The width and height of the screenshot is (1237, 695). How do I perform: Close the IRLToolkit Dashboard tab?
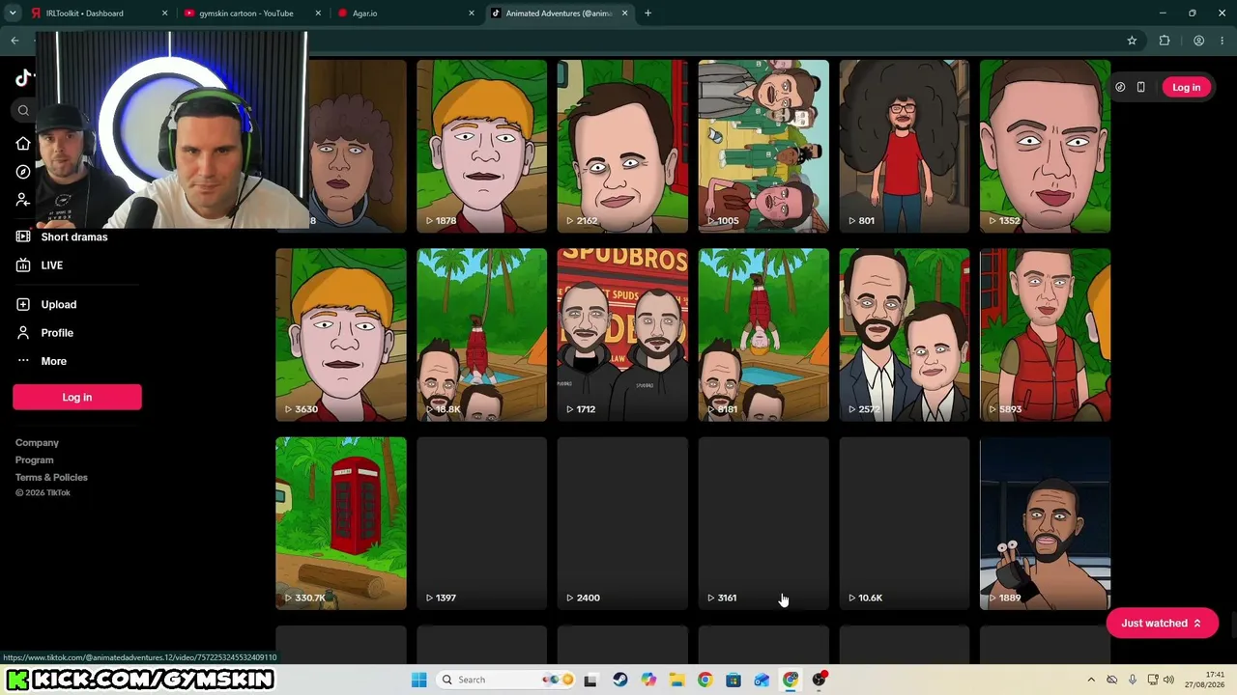(x=164, y=14)
